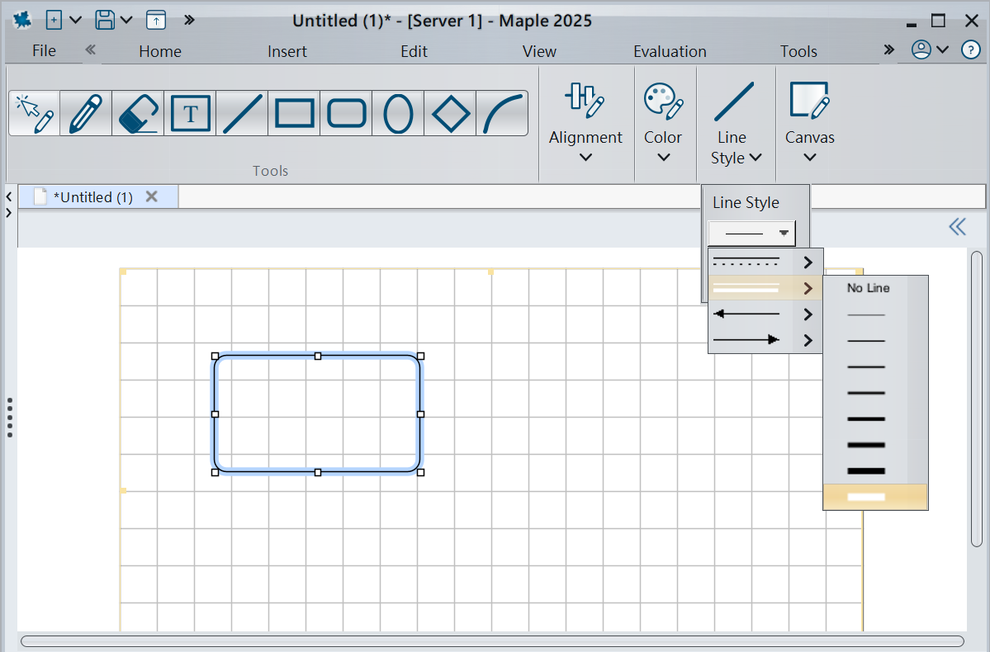This screenshot has height=652, width=990.
Task: Choose the thinnest gray line thickness
Action: click(x=875, y=314)
